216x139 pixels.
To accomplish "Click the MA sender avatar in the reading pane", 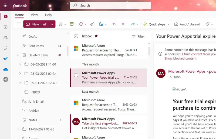I will tap(161, 74).
